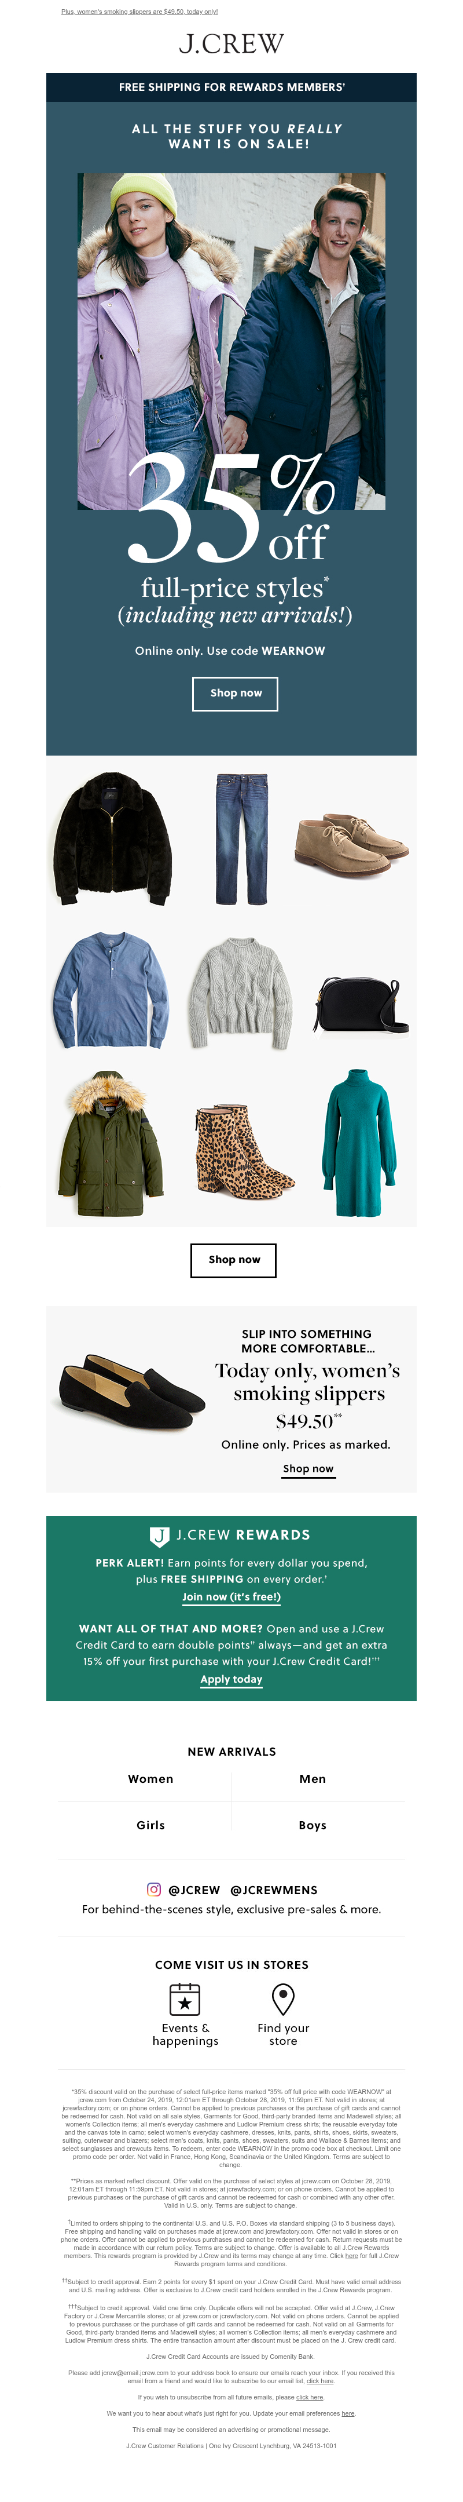Click Apply today credit card link
Image resolution: width=463 pixels, height=2502 pixels.
click(231, 1679)
